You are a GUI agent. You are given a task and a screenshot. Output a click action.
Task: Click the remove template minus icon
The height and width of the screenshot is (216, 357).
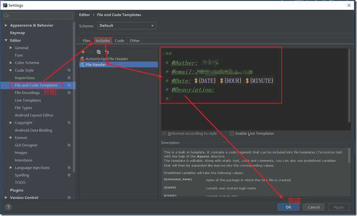(91, 52)
